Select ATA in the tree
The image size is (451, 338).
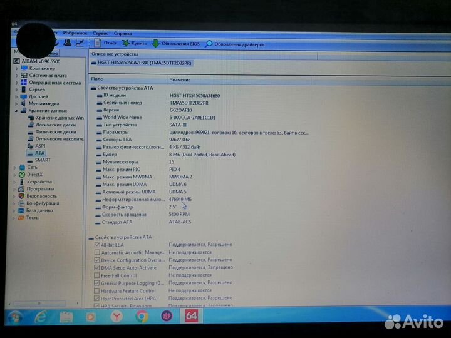[x=36, y=153]
